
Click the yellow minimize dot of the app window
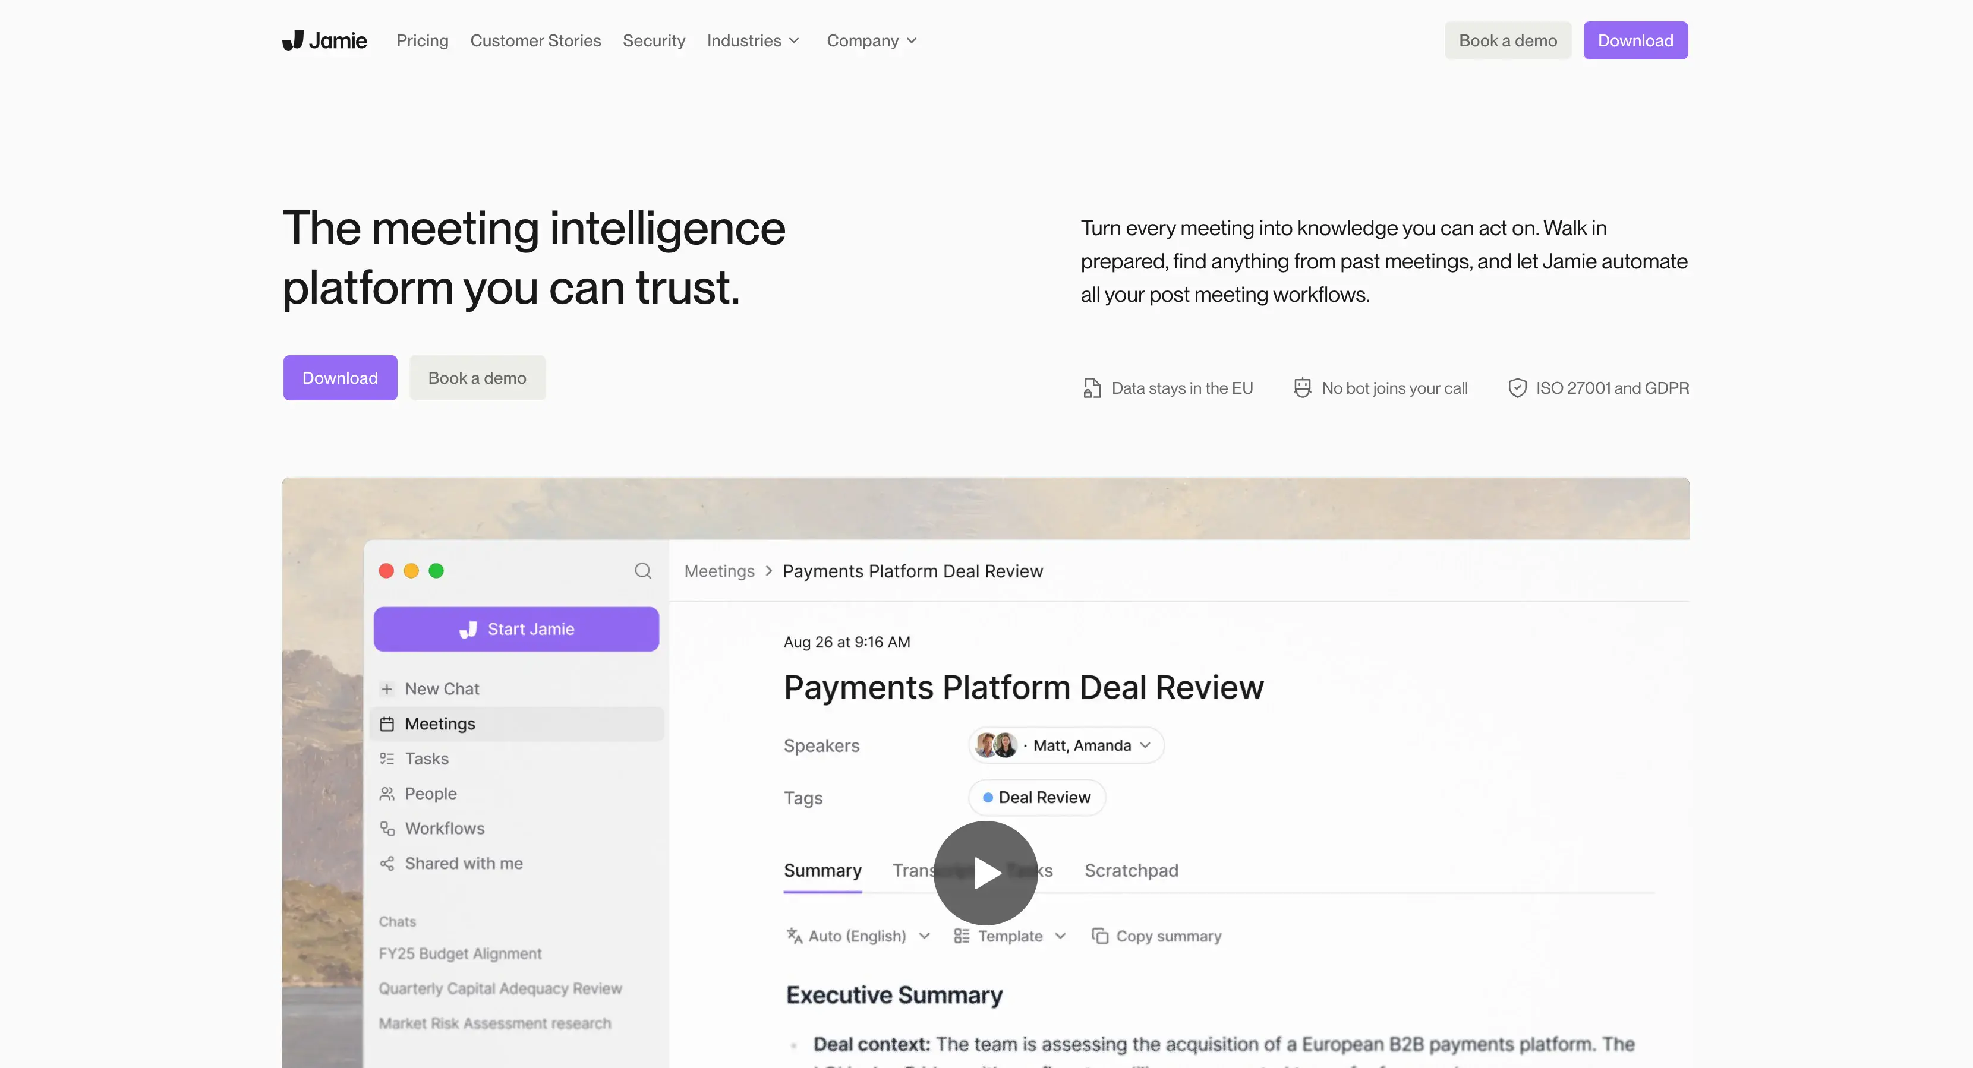(411, 571)
